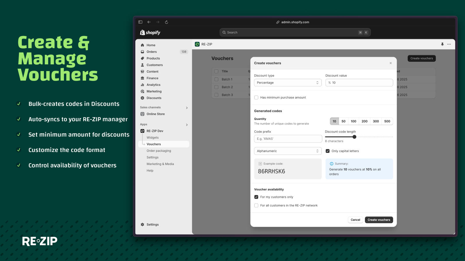Toggle the browser sidebar panel icon
The image size is (465, 261).
140,22
